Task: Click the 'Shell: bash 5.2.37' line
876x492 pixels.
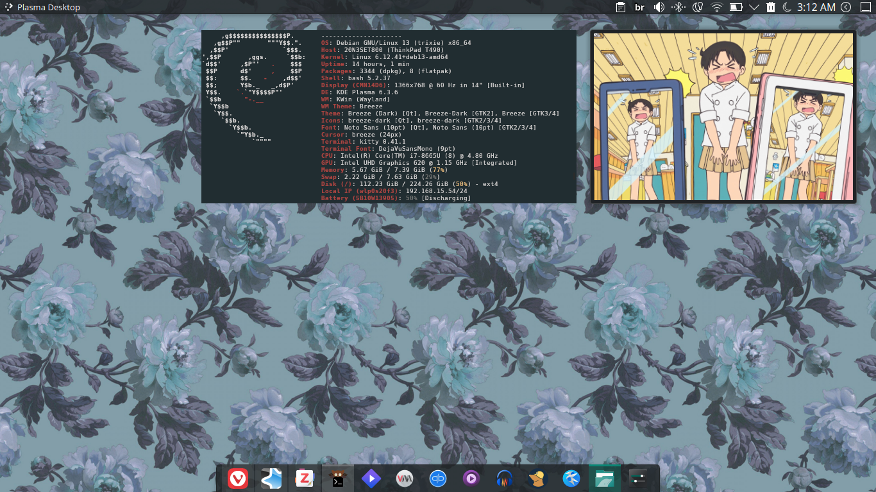Action: pyautogui.click(x=356, y=78)
